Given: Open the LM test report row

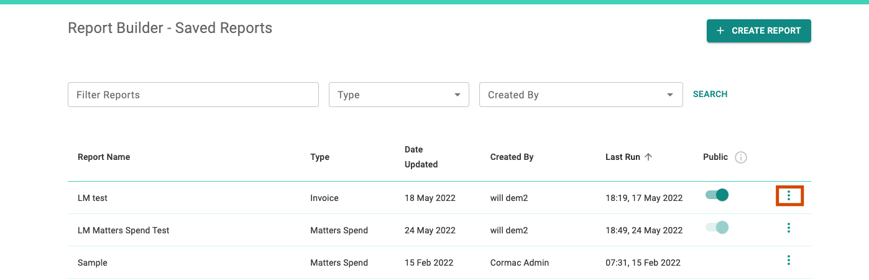Looking at the screenshot, I should (x=93, y=198).
